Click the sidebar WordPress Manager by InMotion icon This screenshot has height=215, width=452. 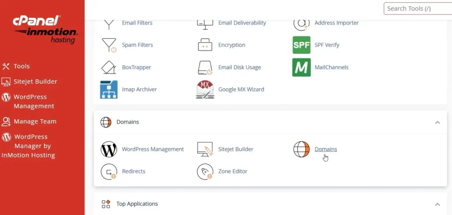[6, 137]
